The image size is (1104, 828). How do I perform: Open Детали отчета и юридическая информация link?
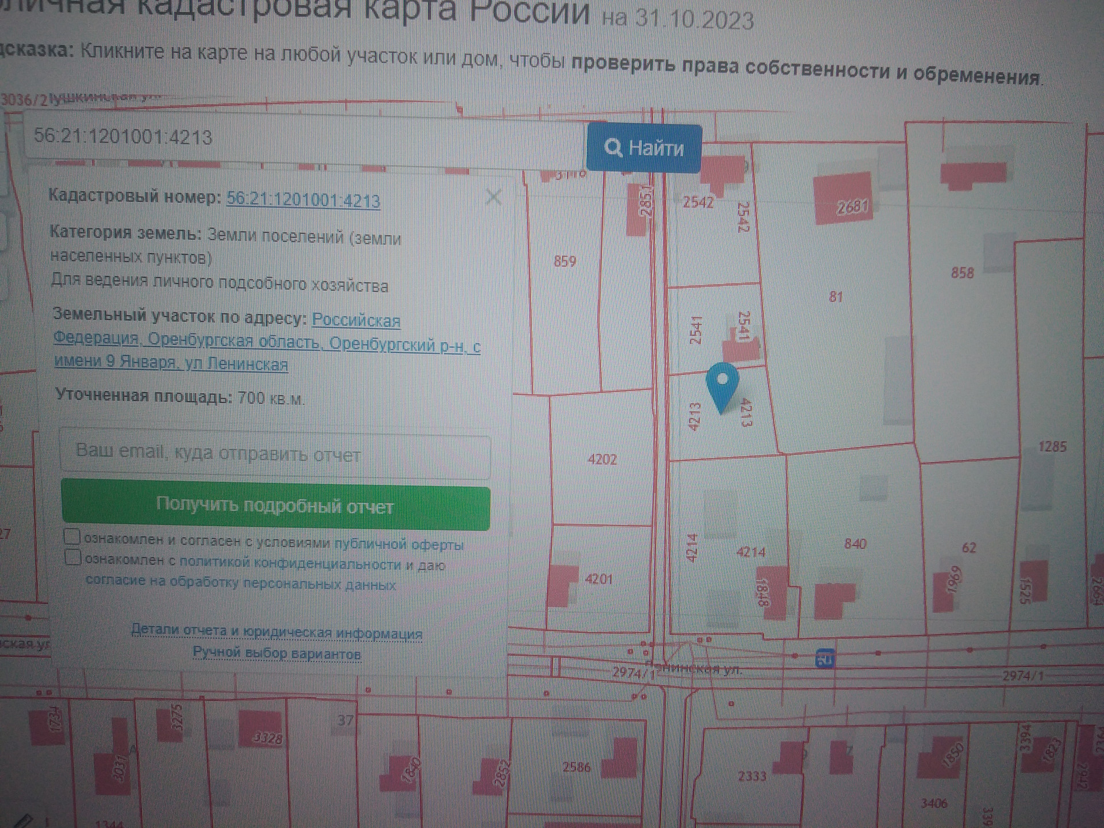277,632
